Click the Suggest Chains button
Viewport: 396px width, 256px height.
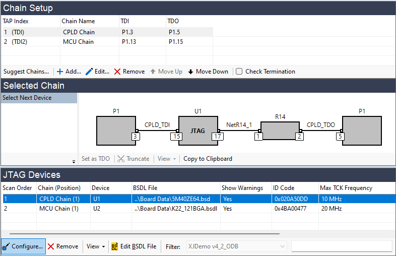tap(26, 72)
